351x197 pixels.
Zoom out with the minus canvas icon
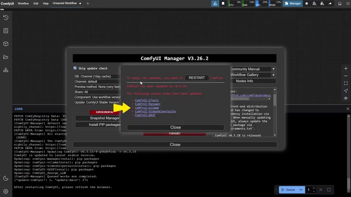pyautogui.click(x=346, y=76)
